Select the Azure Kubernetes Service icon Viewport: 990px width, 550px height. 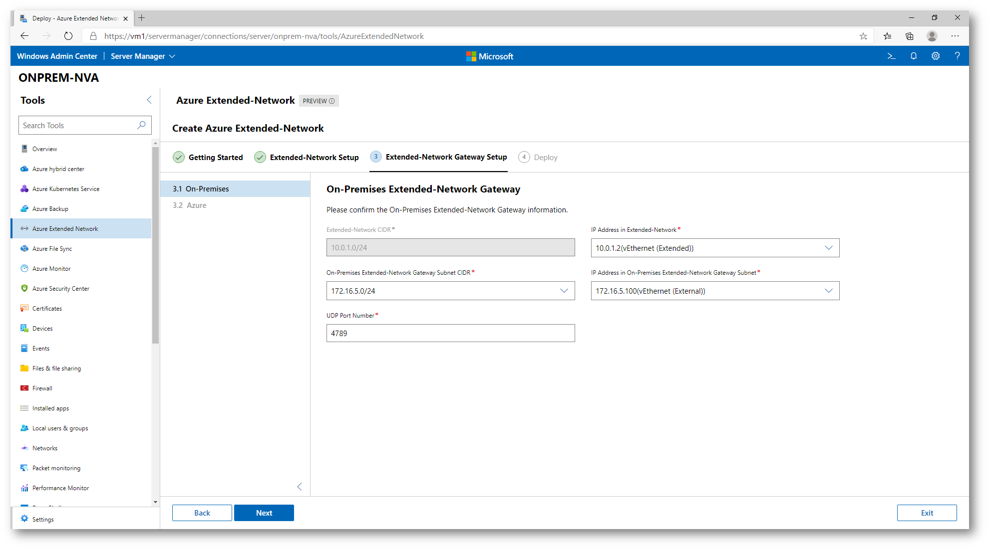click(x=24, y=188)
